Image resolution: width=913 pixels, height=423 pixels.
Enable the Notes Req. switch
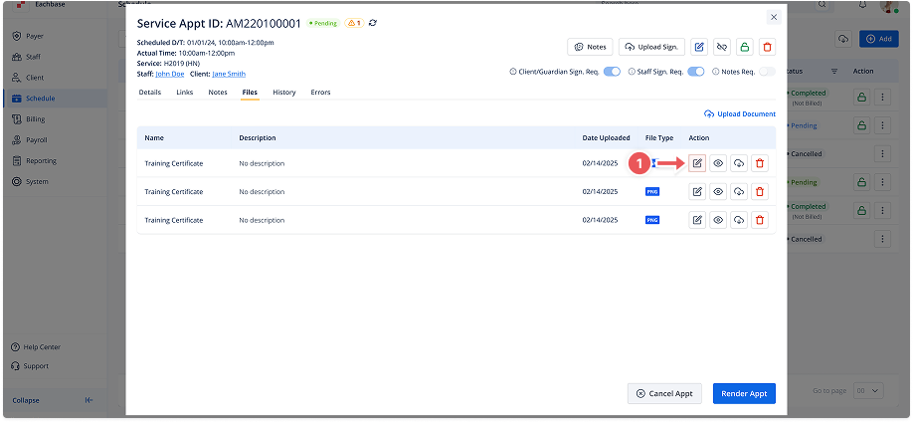pyautogui.click(x=768, y=72)
